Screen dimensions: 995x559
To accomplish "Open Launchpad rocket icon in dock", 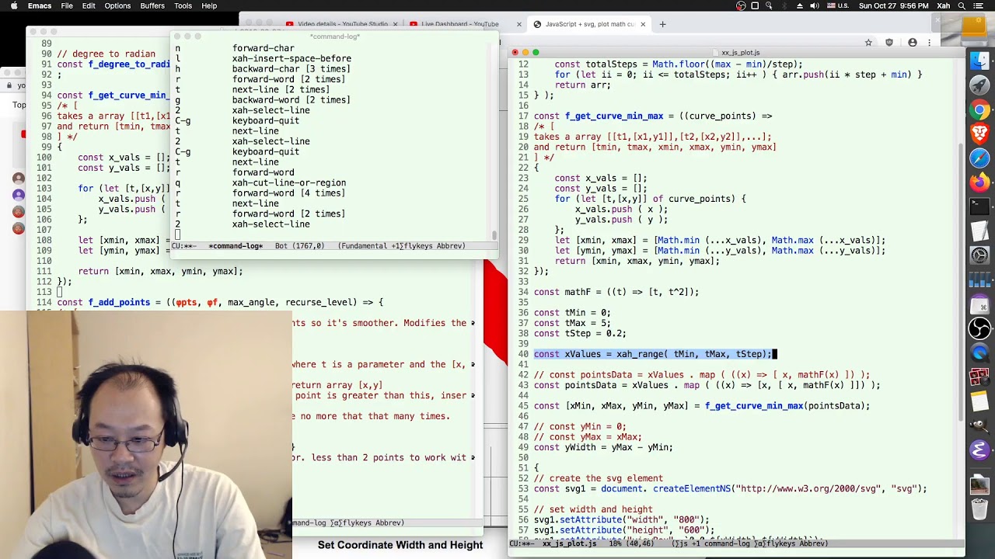I will coord(979,85).
